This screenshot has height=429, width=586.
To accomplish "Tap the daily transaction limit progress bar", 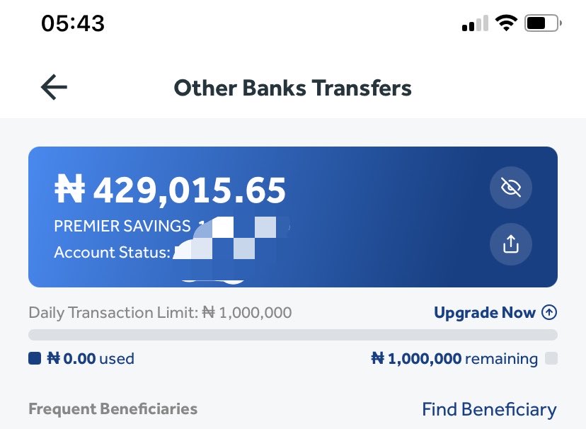I will coord(293,335).
